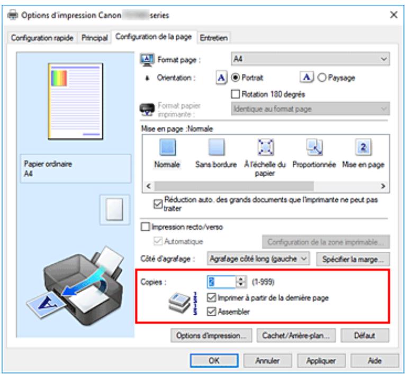
Task: Toggle Réduction auto des grands documents checkbox
Action: click(158, 204)
